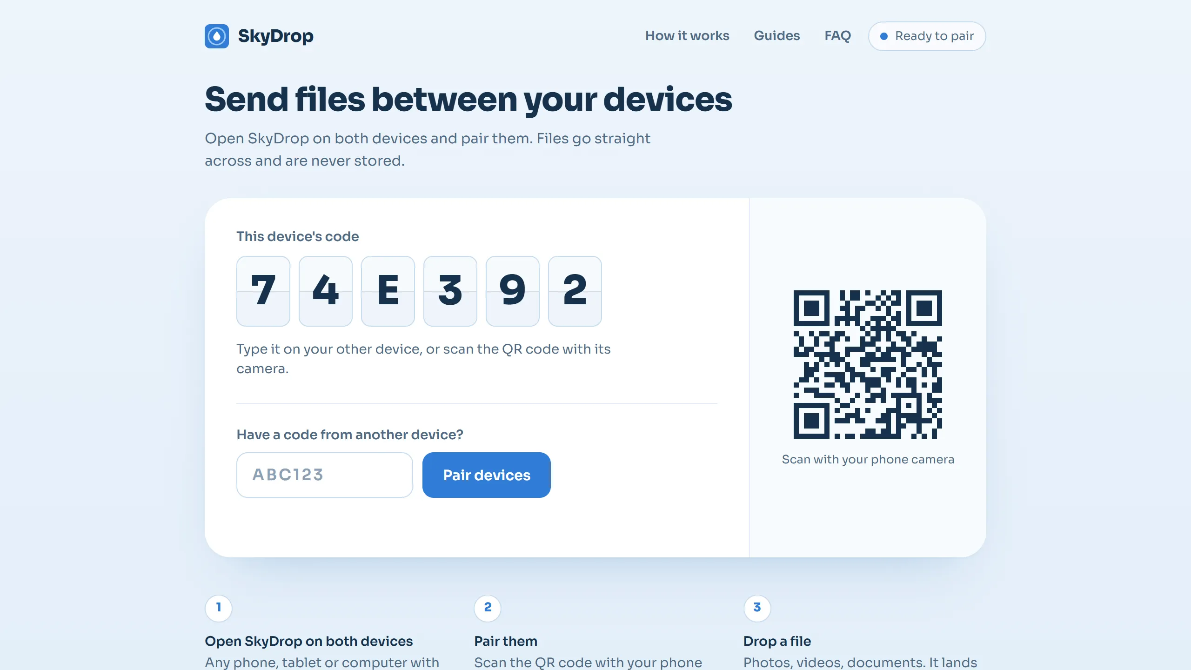
Task: Click 'Send files between your devices' heading
Action: (x=468, y=100)
